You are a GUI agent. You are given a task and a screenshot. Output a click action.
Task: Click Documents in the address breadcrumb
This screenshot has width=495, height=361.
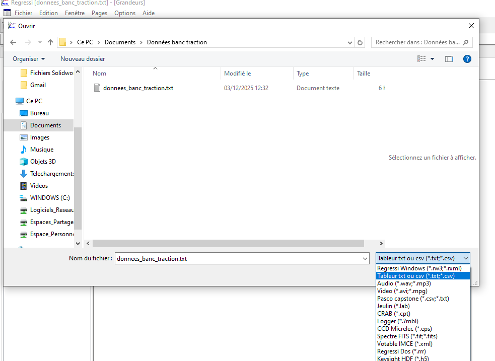click(x=120, y=42)
